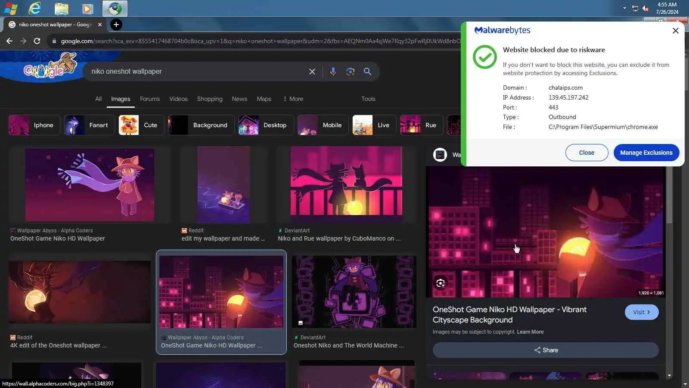The height and width of the screenshot is (388, 689).
Task: Start a voice search with the microphone
Action: coord(333,72)
